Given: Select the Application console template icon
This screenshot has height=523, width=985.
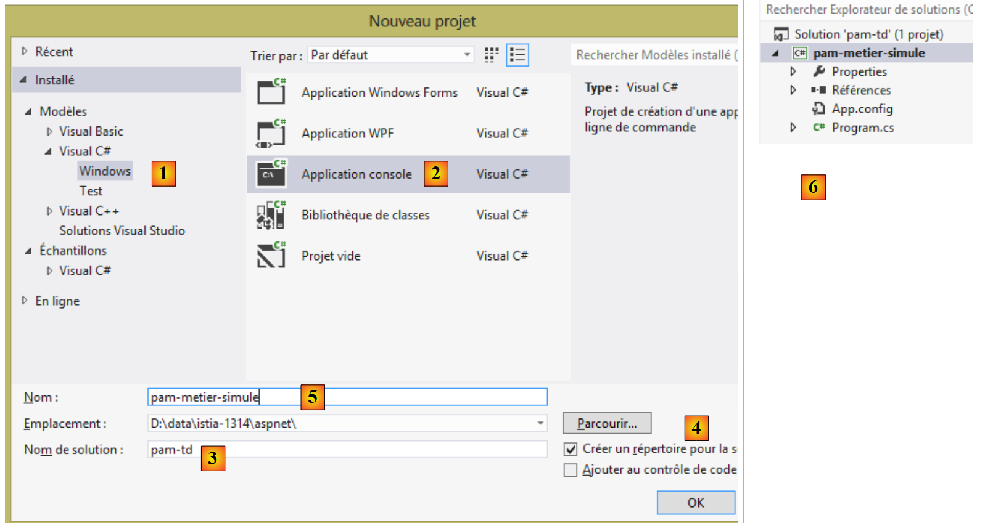Looking at the screenshot, I should pyautogui.click(x=271, y=174).
